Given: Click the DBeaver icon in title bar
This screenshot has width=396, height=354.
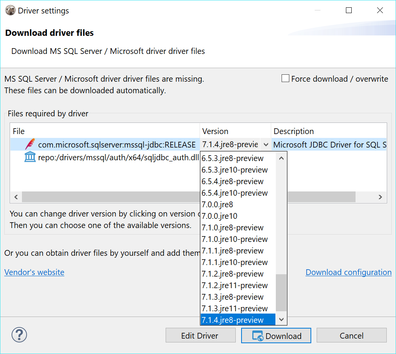Looking at the screenshot, I should tap(10, 10).
